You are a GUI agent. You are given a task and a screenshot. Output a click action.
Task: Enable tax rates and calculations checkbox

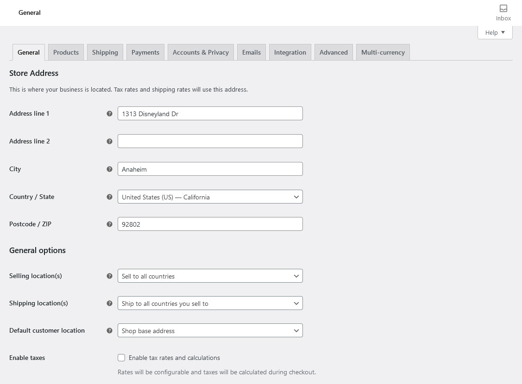point(121,358)
